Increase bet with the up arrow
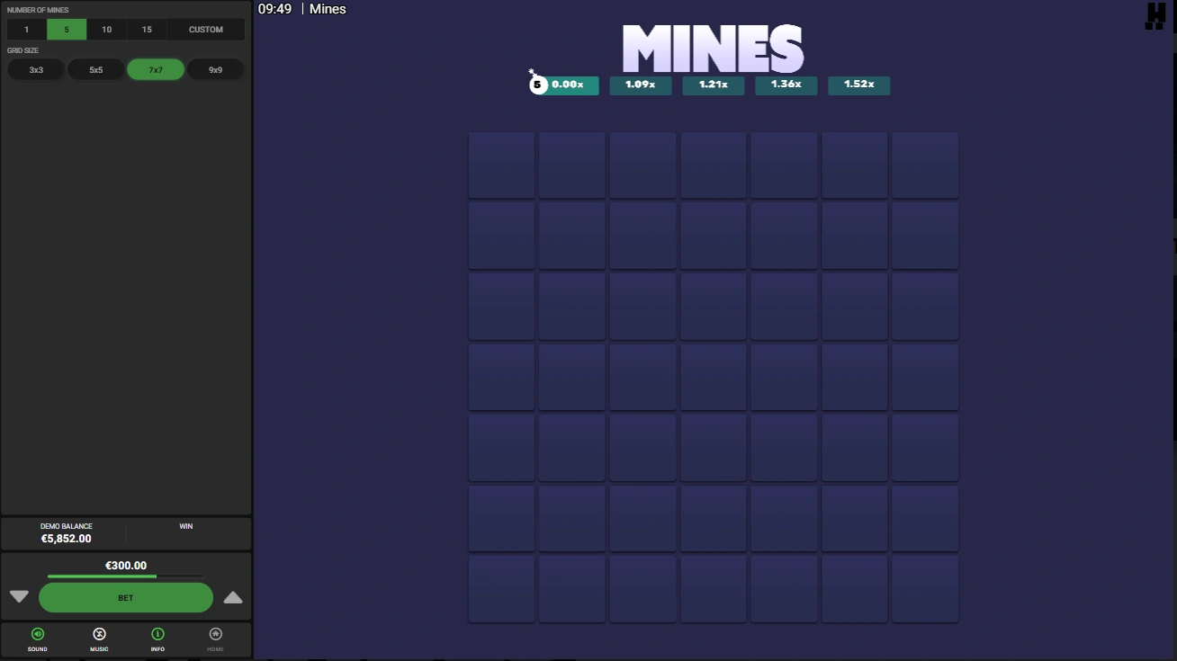 pyautogui.click(x=233, y=597)
